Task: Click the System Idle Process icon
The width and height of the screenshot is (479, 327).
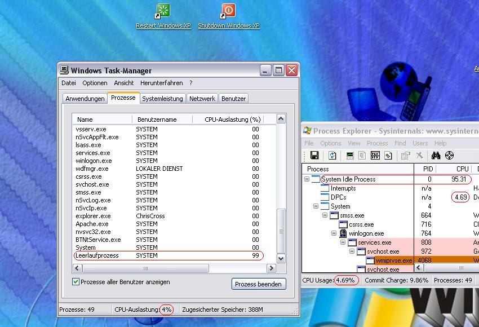Action: [316, 179]
